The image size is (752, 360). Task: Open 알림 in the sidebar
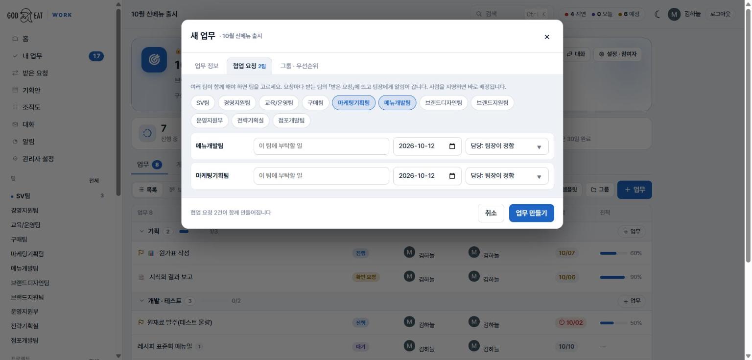click(x=58, y=142)
